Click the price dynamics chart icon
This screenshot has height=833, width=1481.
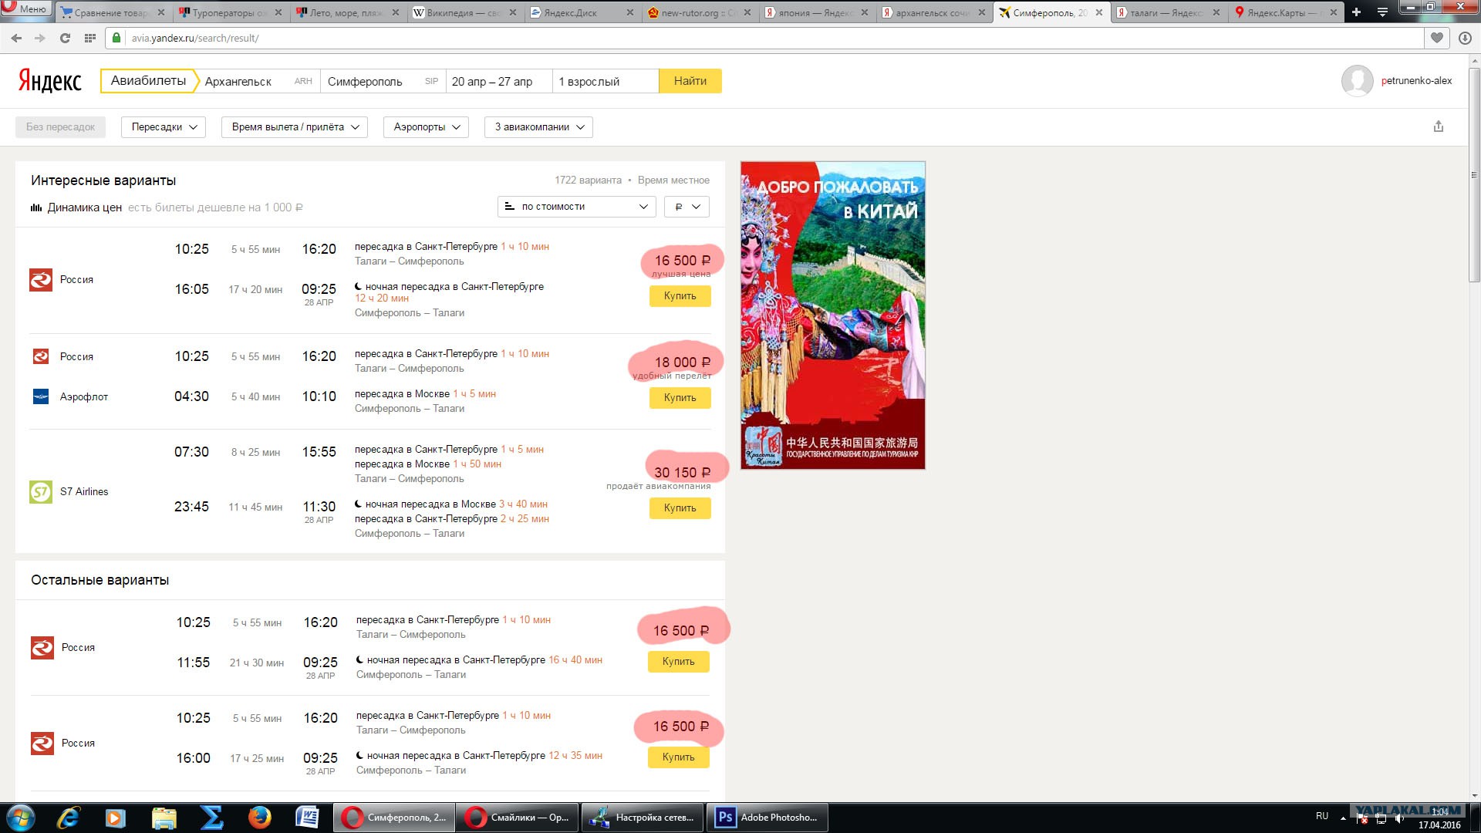pos(36,207)
